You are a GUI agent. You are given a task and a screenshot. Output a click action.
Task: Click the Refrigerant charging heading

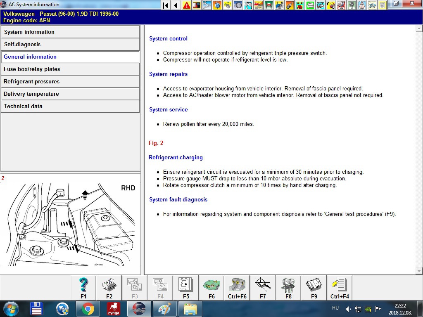coord(176,158)
